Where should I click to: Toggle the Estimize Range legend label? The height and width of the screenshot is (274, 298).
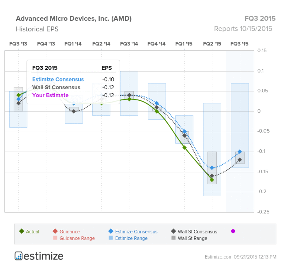[131, 238]
